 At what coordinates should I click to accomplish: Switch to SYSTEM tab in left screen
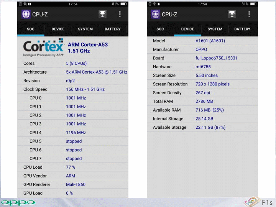tap(85, 29)
